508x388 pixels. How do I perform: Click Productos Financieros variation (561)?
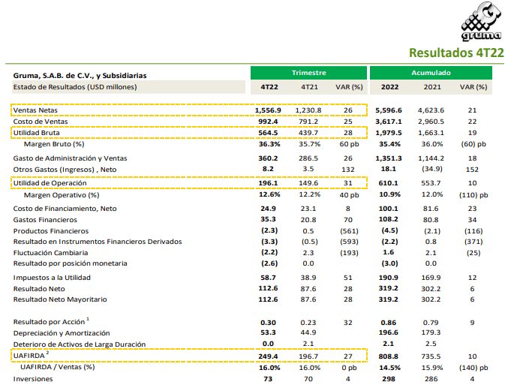pyautogui.click(x=349, y=231)
